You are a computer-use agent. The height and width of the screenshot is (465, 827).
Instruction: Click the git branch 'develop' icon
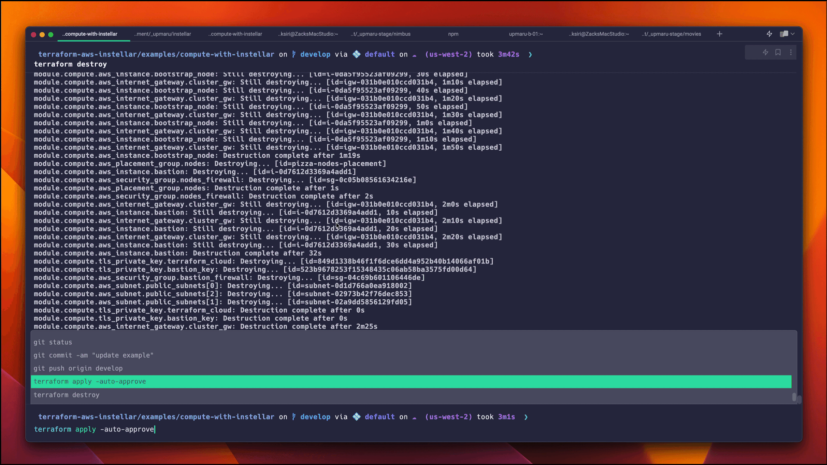pos(294,54)
